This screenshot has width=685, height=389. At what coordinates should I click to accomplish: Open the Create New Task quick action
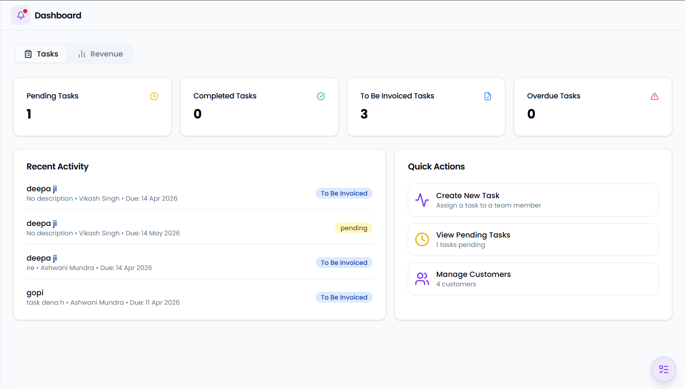point(533,200)
